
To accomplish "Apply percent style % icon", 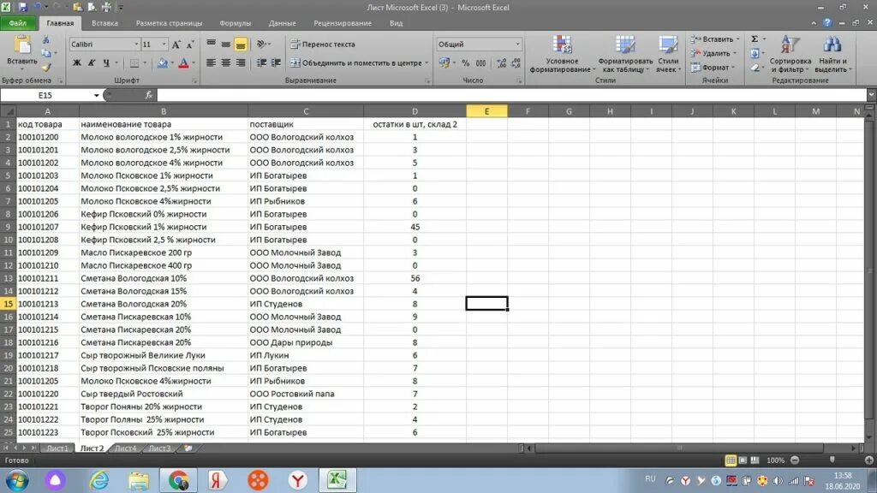I will 465,63.
